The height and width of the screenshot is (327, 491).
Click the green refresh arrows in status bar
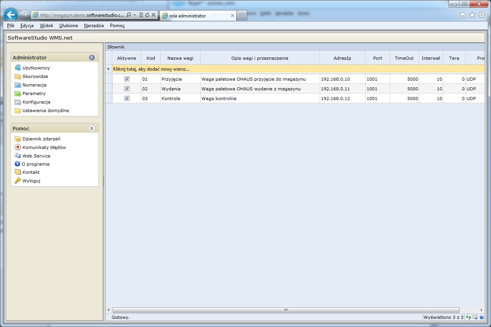click(468, 317)
